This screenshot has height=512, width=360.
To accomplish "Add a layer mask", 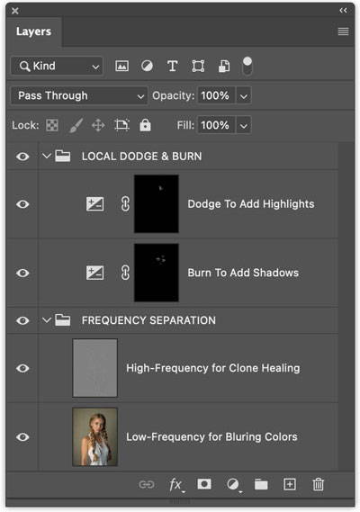I will [204, 484].
